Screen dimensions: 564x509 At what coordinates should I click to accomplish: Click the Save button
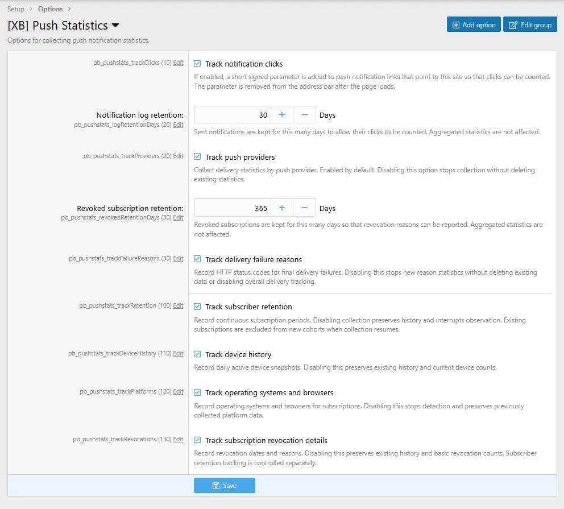click(x=225, y=485)
